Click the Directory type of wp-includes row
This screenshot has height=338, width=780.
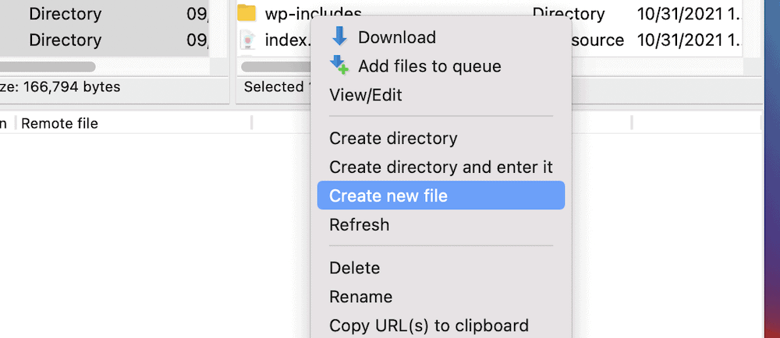coord(569,13)
